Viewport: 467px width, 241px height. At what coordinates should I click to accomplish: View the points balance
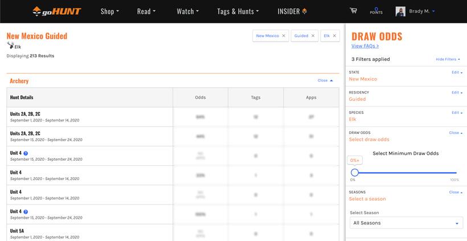pyautogui.click(x=376, y=11)
